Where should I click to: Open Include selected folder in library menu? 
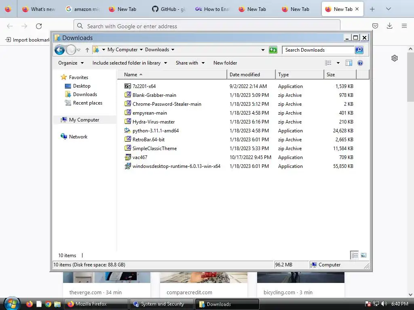click(x=129, y=63)
